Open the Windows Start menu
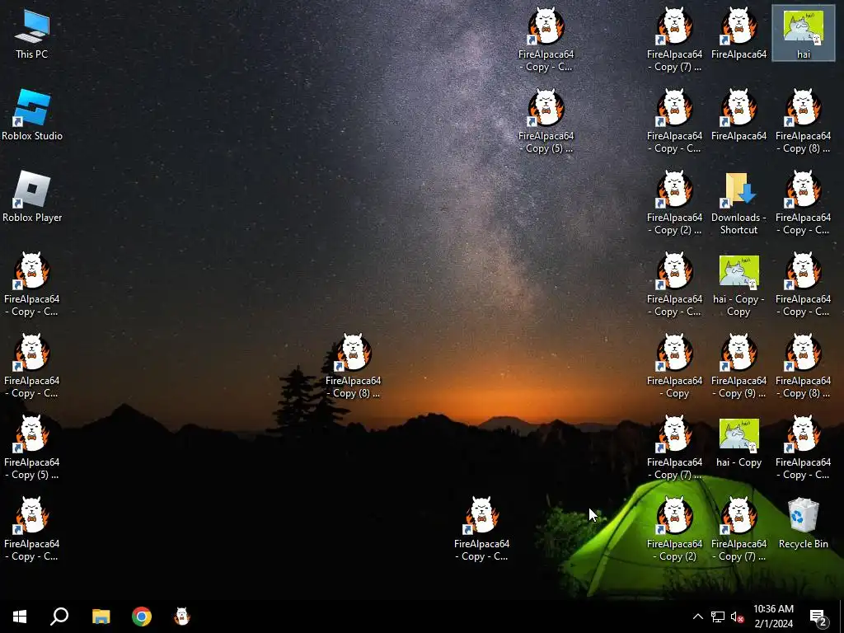Viewport: 844px width, 633px height. (x=20, y=617)
